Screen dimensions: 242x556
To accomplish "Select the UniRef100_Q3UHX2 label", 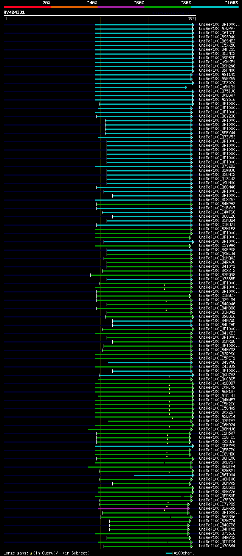I will (217, 175).
